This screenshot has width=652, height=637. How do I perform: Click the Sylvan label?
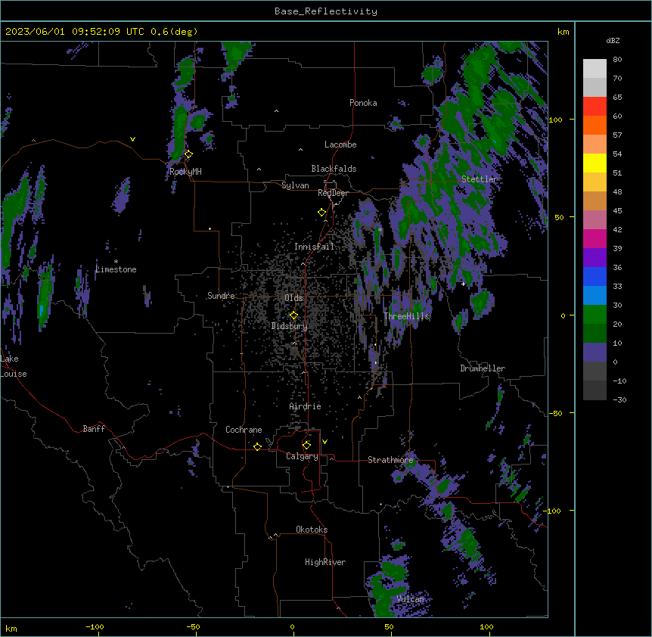tap(295, 185)
